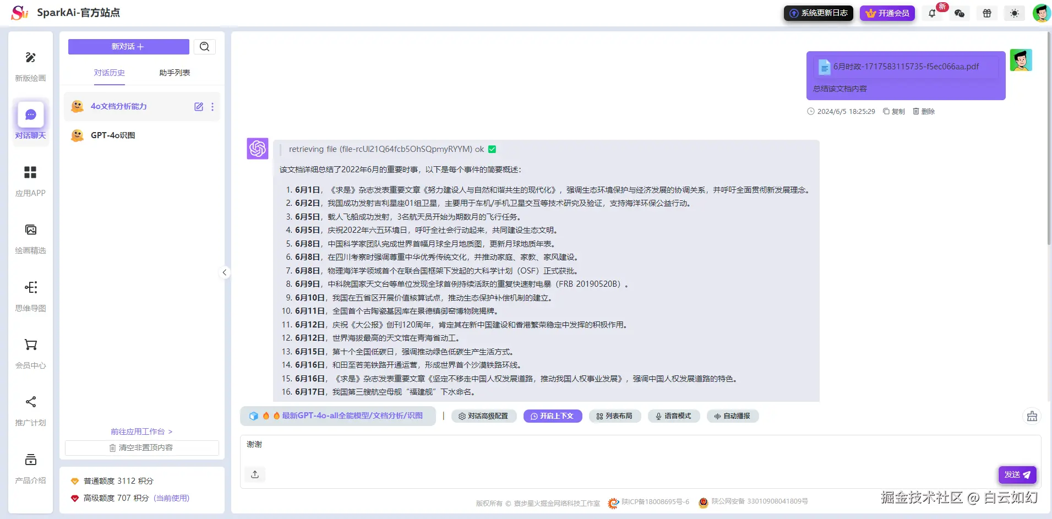Viewport: 1052px width, 519px height.
Task: Click the 发送 send button
Action: [x=1016, y=474]
